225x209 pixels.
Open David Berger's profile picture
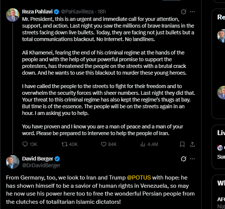13,162
